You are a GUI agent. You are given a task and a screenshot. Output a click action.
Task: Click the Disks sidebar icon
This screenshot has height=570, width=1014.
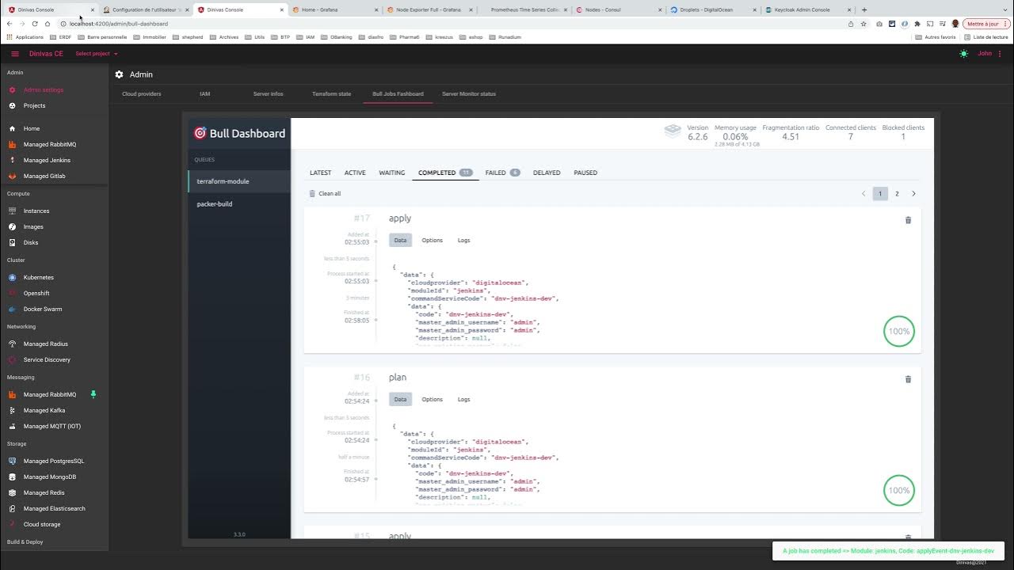point(13,242)
